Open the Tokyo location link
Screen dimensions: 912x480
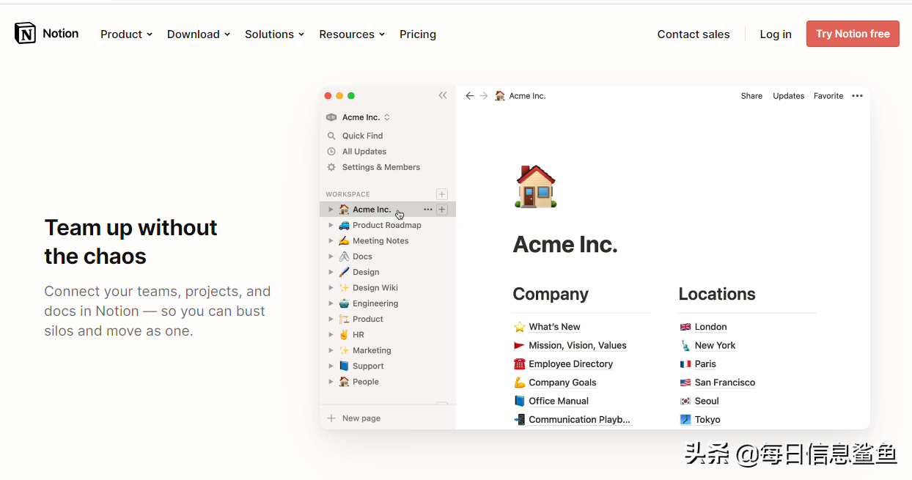[x=707, y=420]
